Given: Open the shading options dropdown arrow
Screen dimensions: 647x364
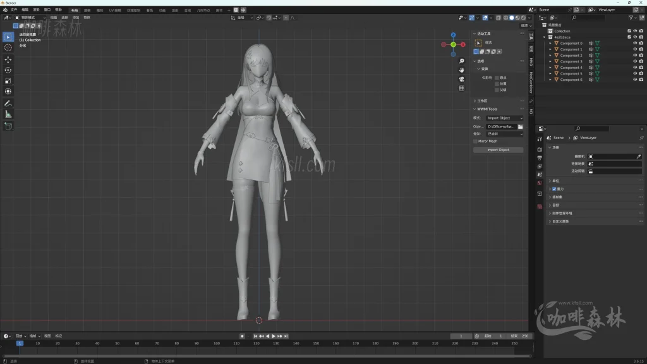Looking at the screenshot, I should (529, 18).
